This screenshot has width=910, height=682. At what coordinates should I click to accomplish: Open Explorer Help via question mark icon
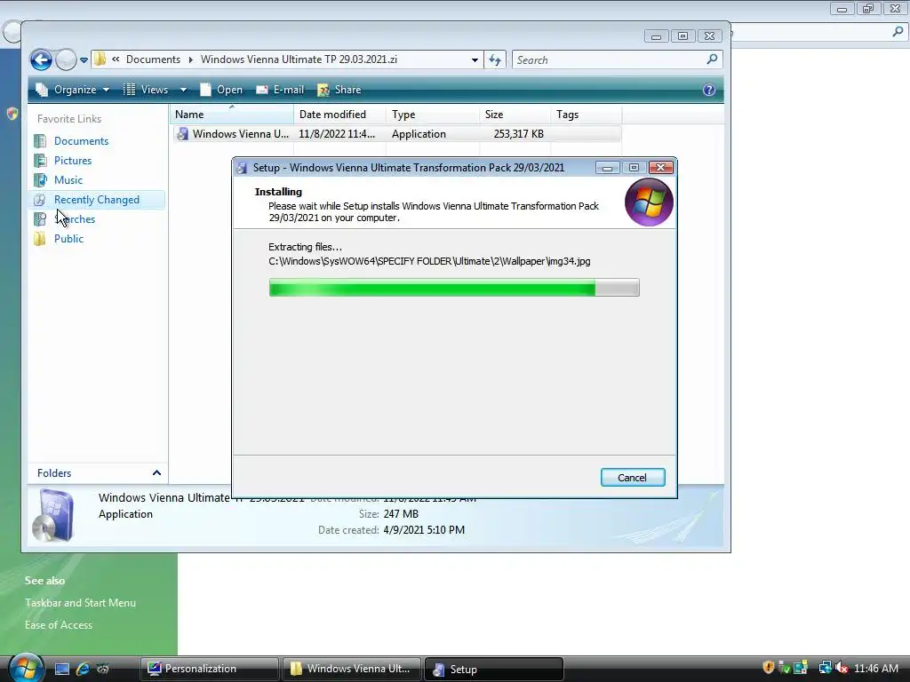708,90
